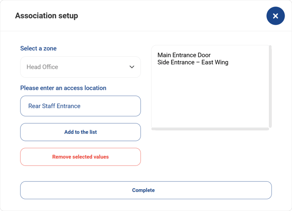The height and width of the screenshot is (211, 292).
Task: Select Main Entrance Door in the list
Action: point(184,55)
